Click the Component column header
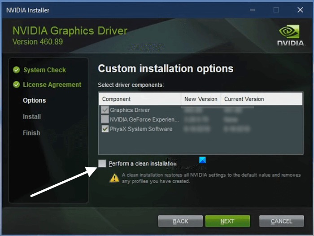This screenshot has width=314, height=236. click(x=140, y=99)
